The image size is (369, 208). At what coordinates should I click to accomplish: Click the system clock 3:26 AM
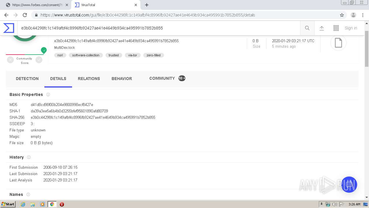point(354,204)
